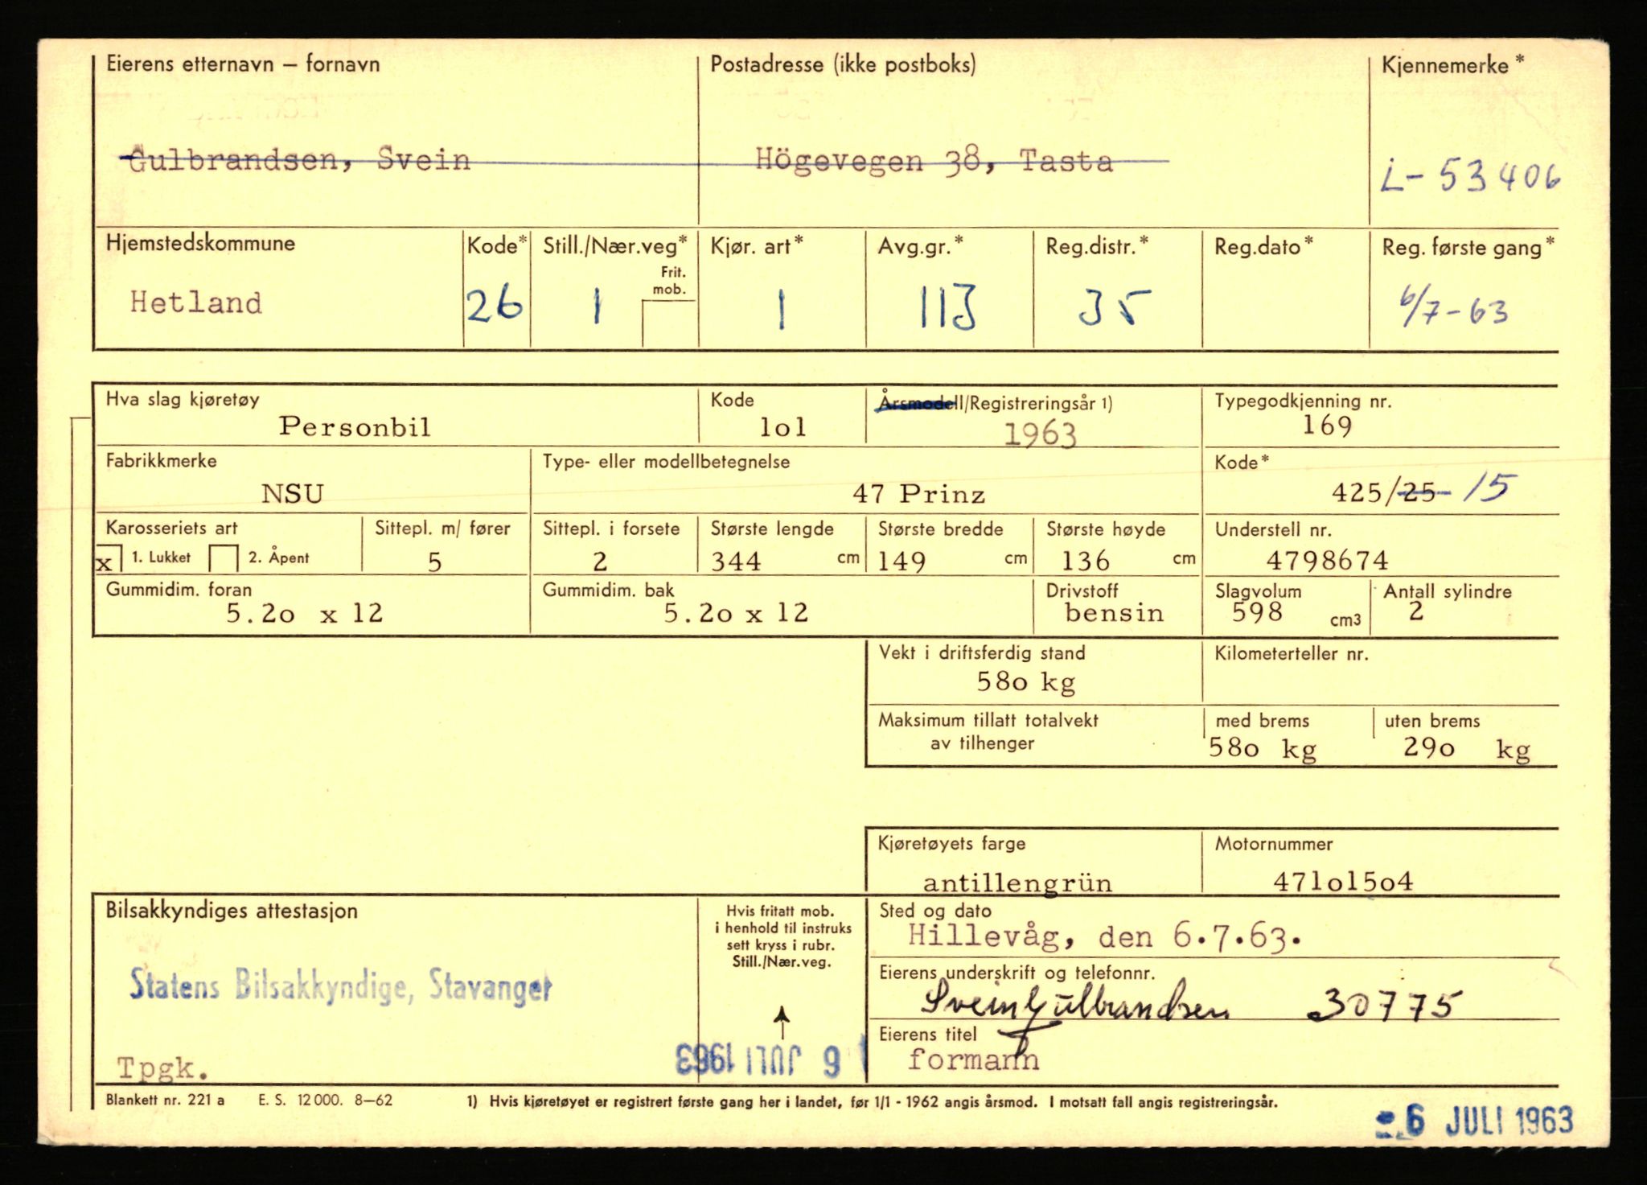
Task: Click the first registration date '6/7-63'
Action: pyautogui.click(x=1454, y=311)
